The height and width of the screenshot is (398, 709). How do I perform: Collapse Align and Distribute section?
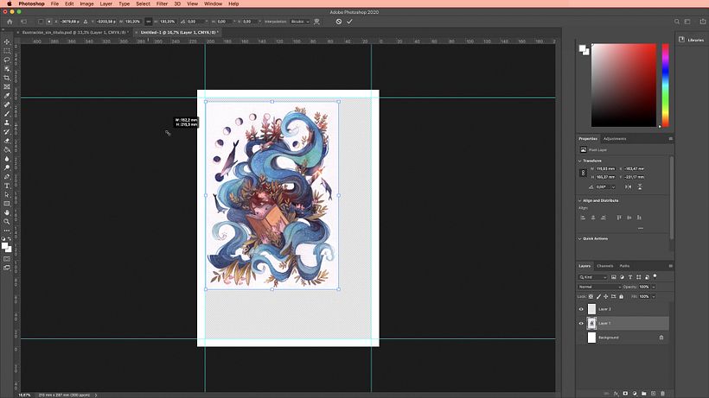point(579,200)
